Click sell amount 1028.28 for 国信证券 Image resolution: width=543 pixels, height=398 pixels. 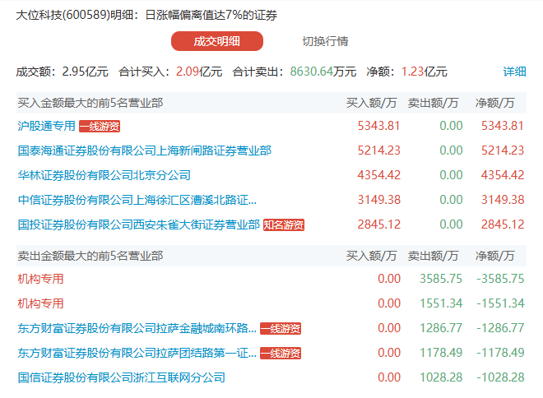click(x=441, y=377)
